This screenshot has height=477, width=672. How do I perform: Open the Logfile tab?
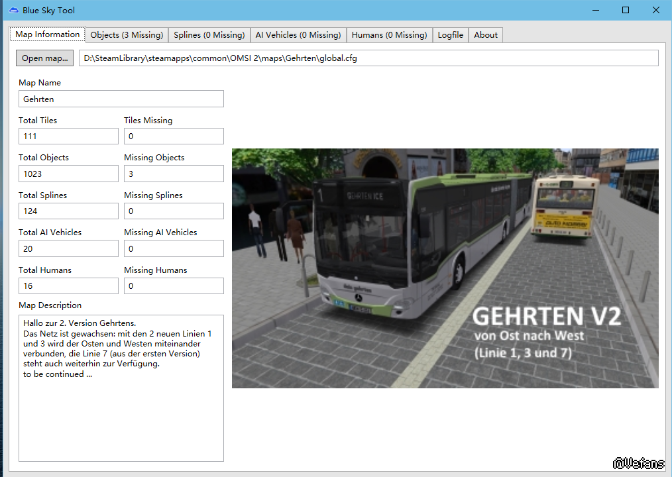(451, 35)
